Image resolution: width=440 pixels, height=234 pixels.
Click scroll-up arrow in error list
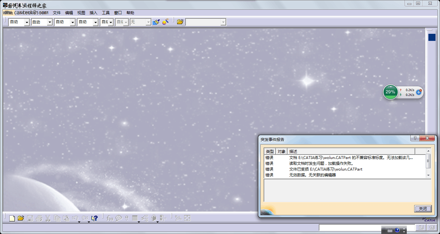click(x=428, y=151)
